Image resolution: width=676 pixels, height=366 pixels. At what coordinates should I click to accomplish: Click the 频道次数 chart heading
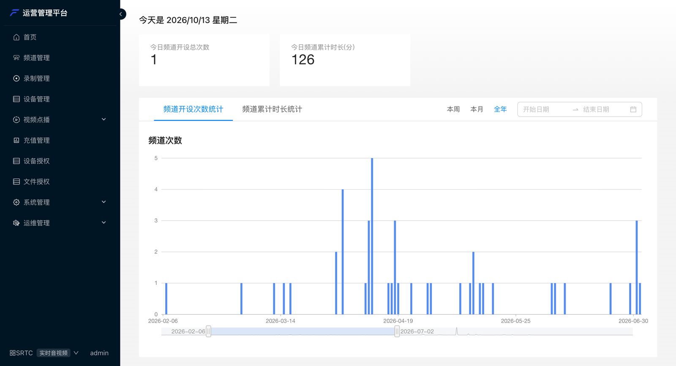pos(165,141)
